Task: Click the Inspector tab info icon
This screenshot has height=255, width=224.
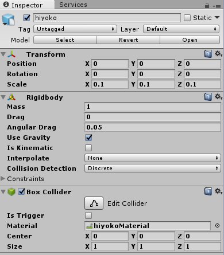Action: (x=6, y=5)
